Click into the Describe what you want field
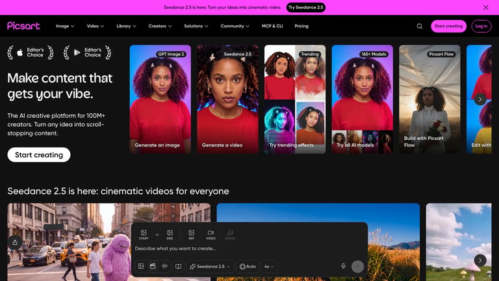Screen dimensions: 499x281 249,248
